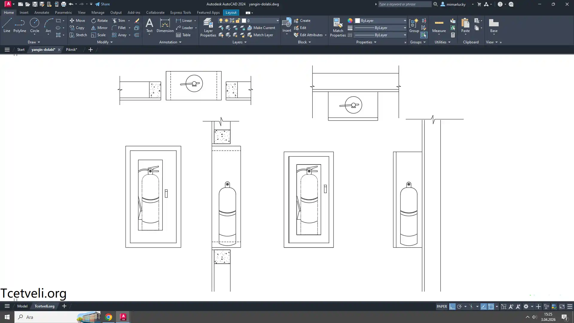Switch to the Piknik* drawing tab
This screenshot has height=323, width=574.
(x=71, y=50)
